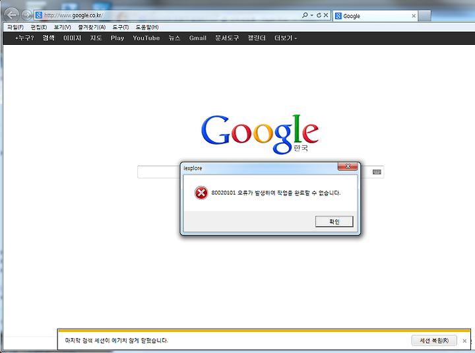Expand the 더보기 dropdown in Google bar

coord(286,38)
